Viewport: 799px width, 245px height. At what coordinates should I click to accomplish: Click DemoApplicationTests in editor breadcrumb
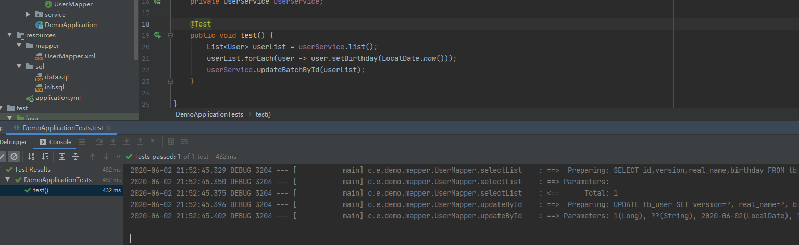tap(209, 114)
